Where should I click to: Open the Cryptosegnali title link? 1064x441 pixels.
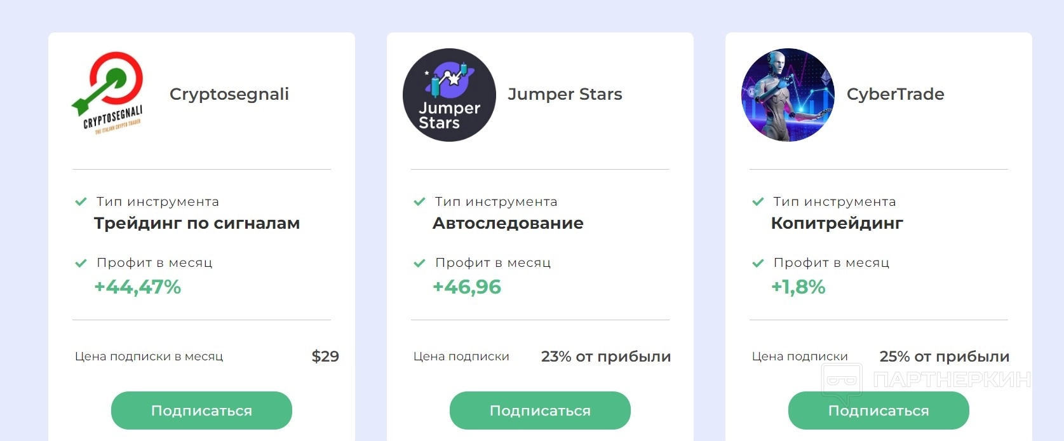coord(229,94)
